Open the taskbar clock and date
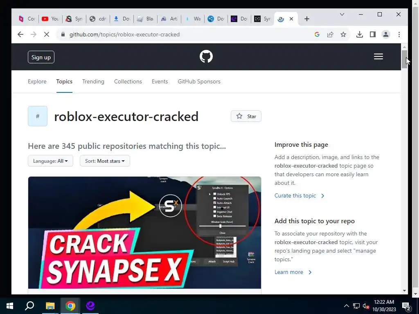The height and width of the screenshot is (314, 419). (x=384, y=306)
